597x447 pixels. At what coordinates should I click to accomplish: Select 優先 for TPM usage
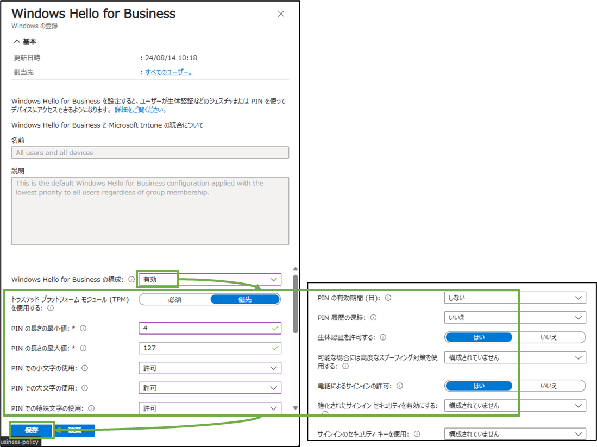tap(245, 300)
